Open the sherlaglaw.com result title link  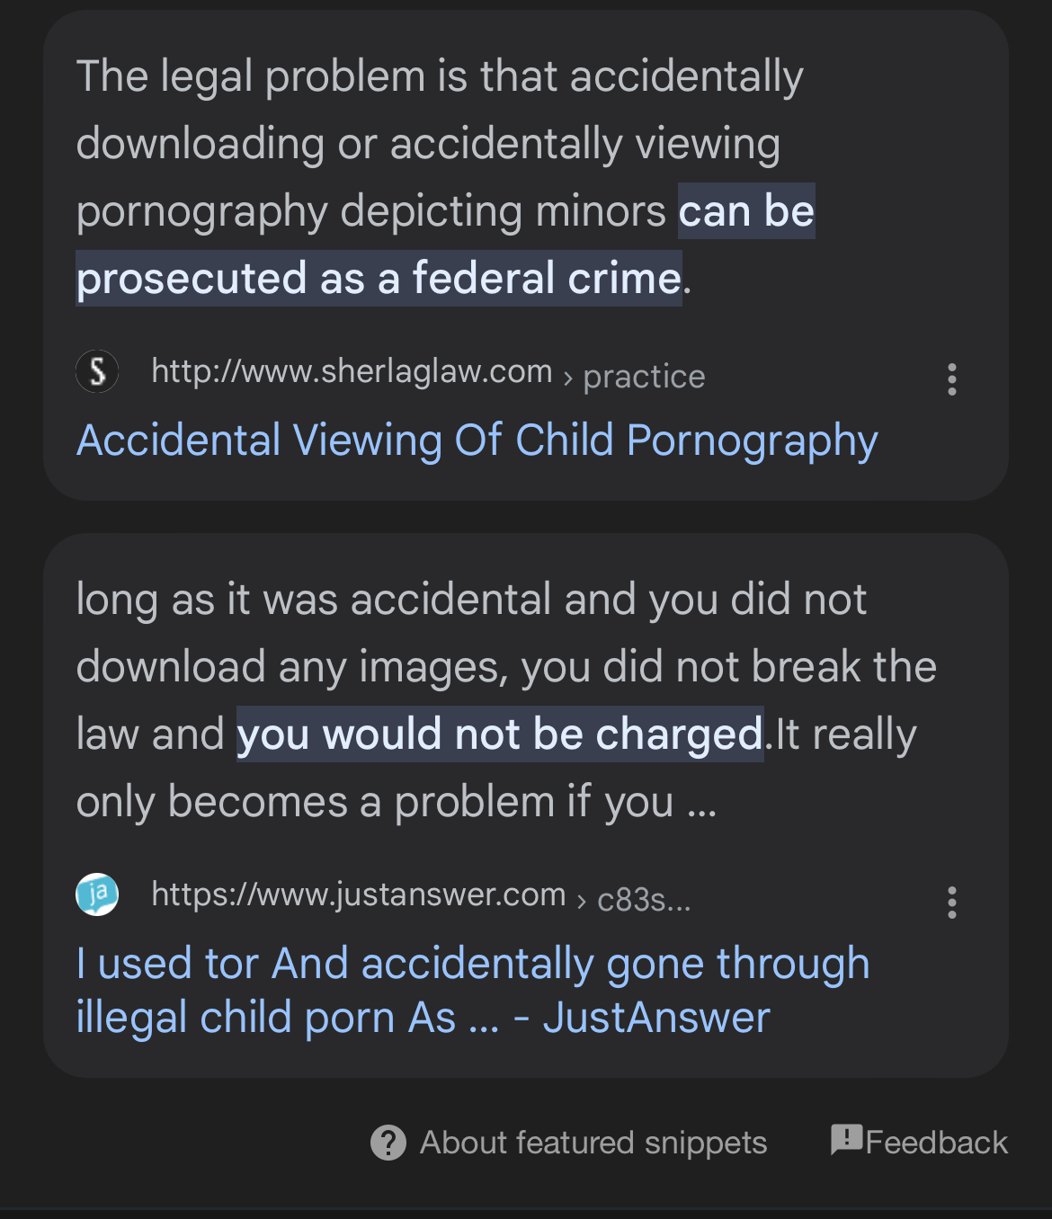tap(477, 440)
